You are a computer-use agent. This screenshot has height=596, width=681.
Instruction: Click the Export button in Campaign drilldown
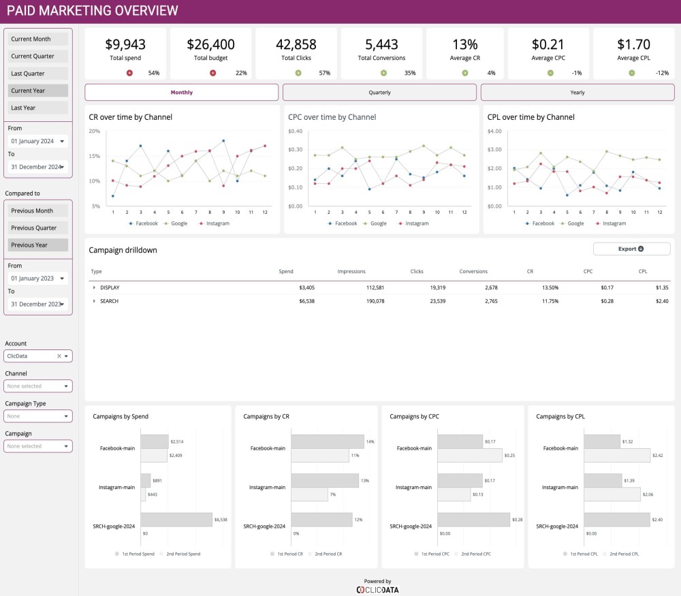(631, 249)
